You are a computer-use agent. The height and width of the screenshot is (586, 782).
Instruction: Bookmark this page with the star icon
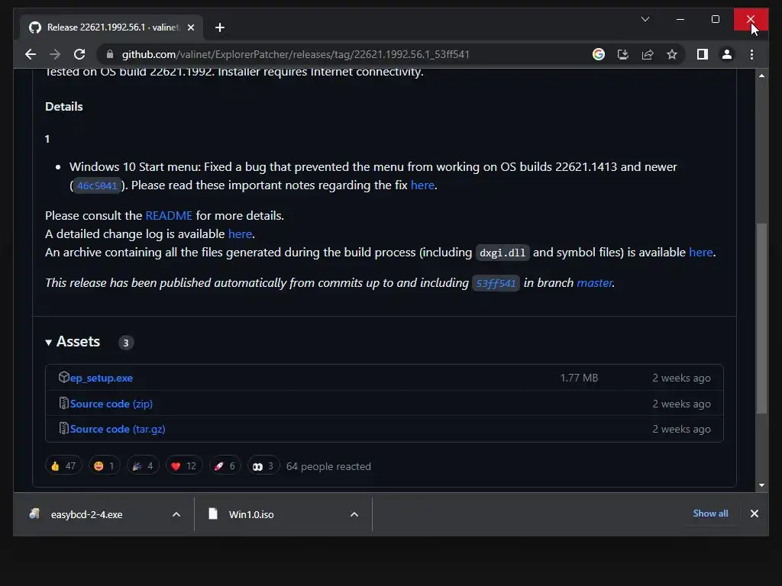point(672,54)
